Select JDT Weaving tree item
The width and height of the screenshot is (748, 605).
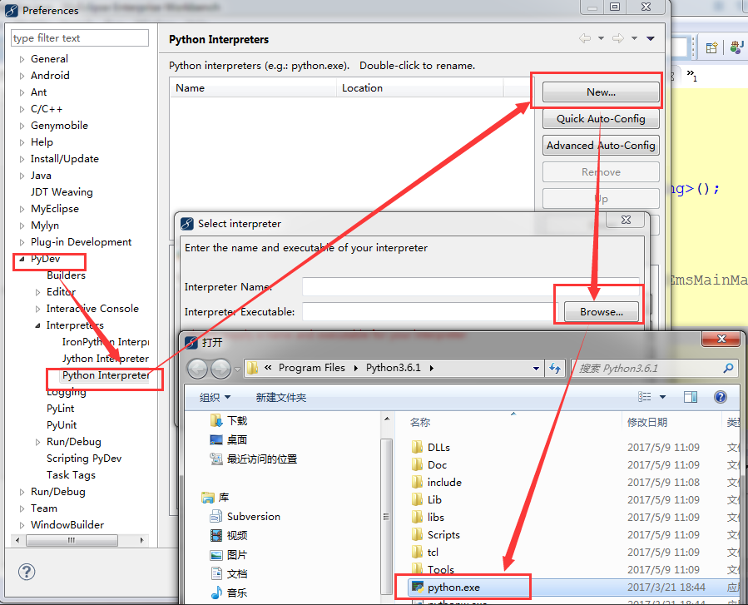point(62,192)
